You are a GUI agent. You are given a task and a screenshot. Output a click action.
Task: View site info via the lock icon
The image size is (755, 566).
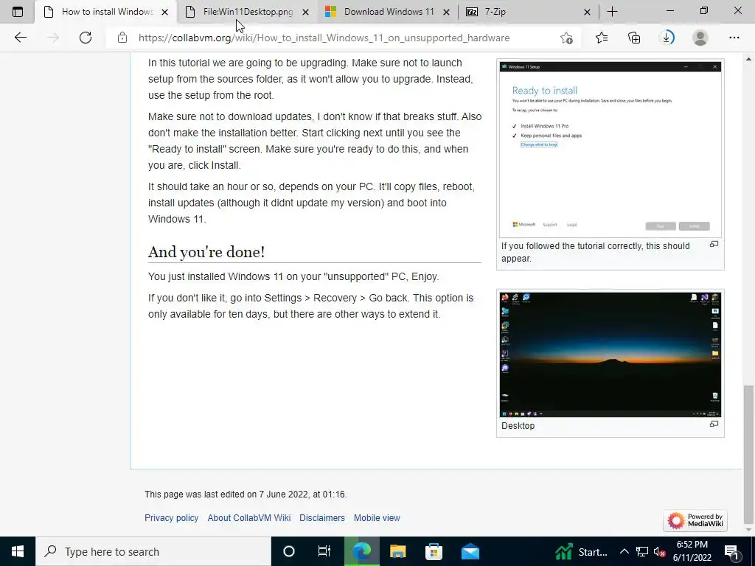point(122,38)
